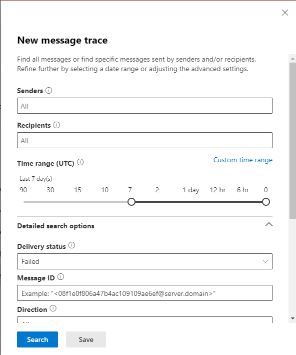This screenshot has height=355, width=296.
Task: Click the Save button
Action: click(86, 339)
